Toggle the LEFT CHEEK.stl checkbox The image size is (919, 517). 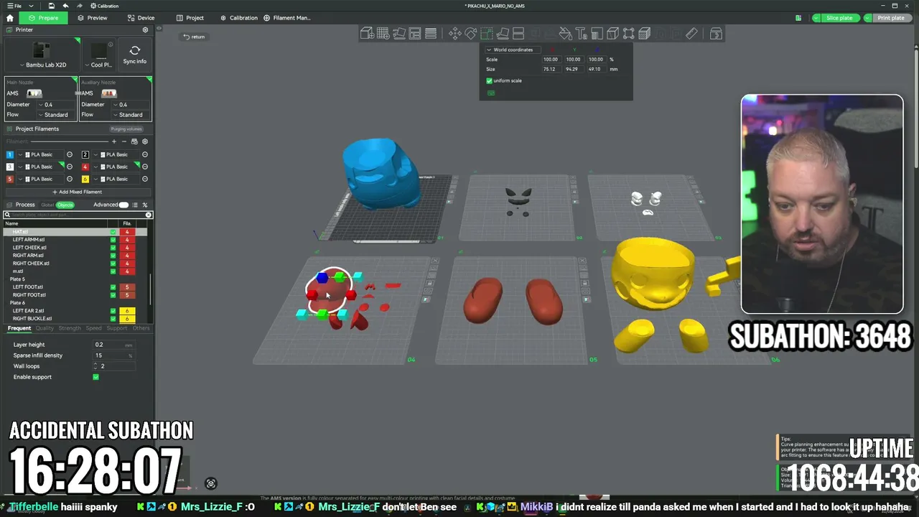[113, 248]
